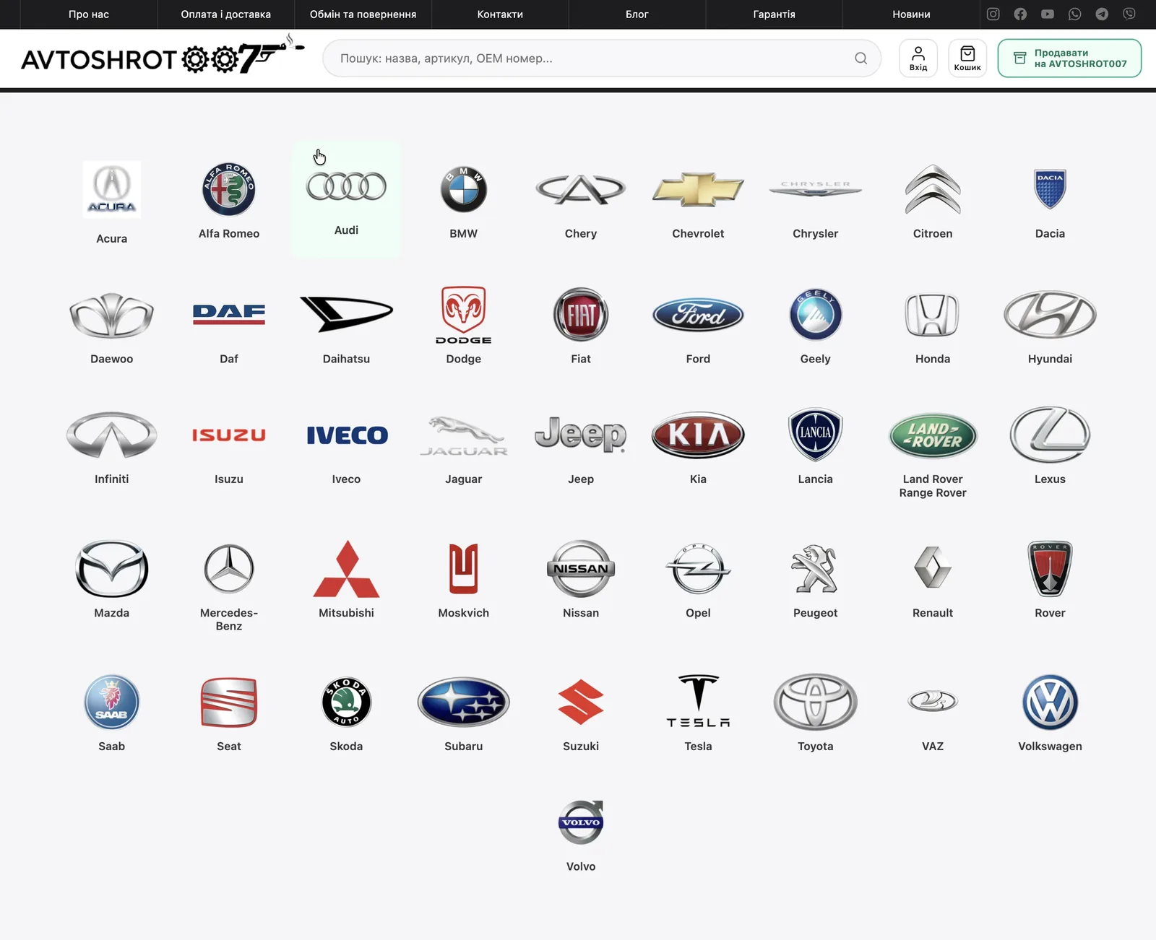The width and height of the screenshot is (1156, 940).
Task: Select the Toyota brand logo
Action: 816,702
